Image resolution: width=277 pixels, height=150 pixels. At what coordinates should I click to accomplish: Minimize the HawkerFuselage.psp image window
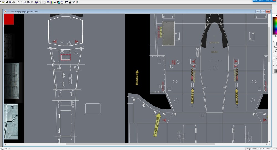click(x=258, y=12)
